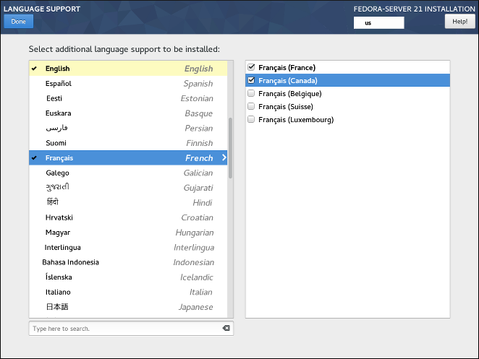Screen dimensions: 479x359
Task: Enable Français (Luxembourg) checkbox
Action: (x=251, y=119)
